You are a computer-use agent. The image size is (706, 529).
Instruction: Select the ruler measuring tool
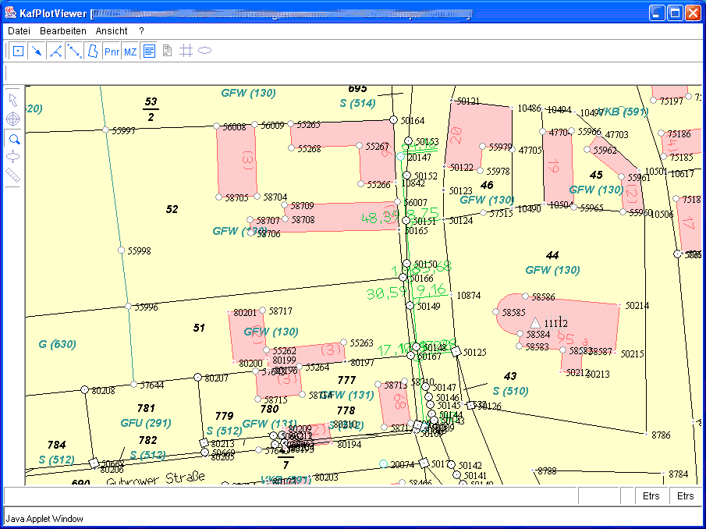pos(12,176)
